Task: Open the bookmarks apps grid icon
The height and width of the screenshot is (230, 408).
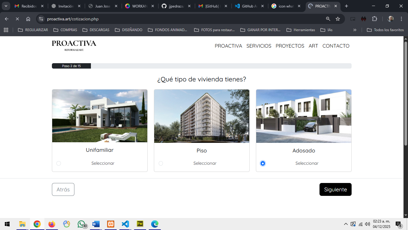Action: point(6,30)
